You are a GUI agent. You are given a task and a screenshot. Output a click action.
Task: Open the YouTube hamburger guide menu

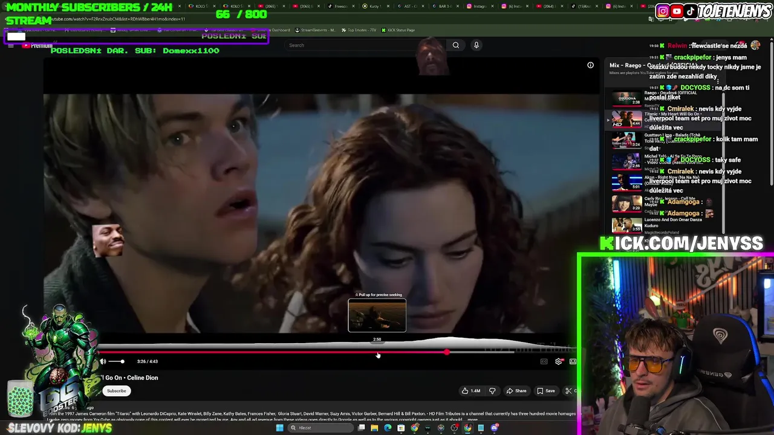(11, 46)
